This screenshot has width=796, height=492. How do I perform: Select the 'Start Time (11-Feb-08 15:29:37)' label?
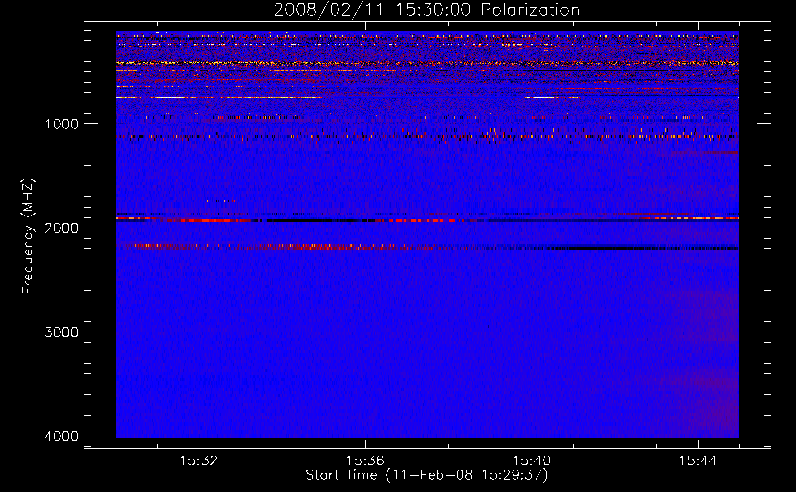click(x=427, y=475)
